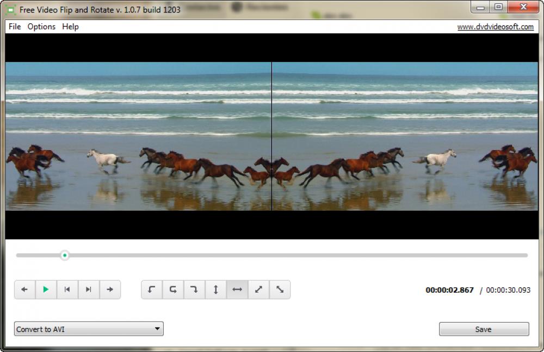Step one frame backward in the video

coord(24,290)
